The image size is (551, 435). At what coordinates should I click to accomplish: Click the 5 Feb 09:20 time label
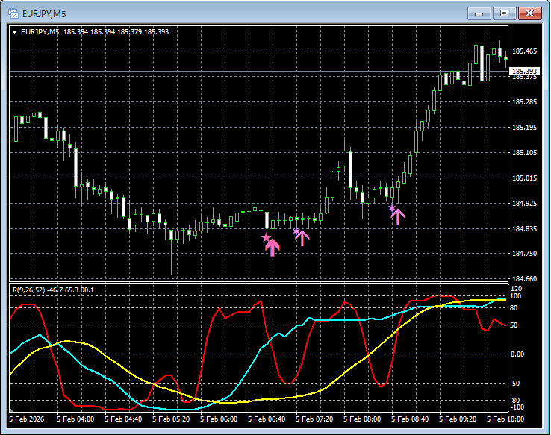pyautogui.click(x=458, y=419)
